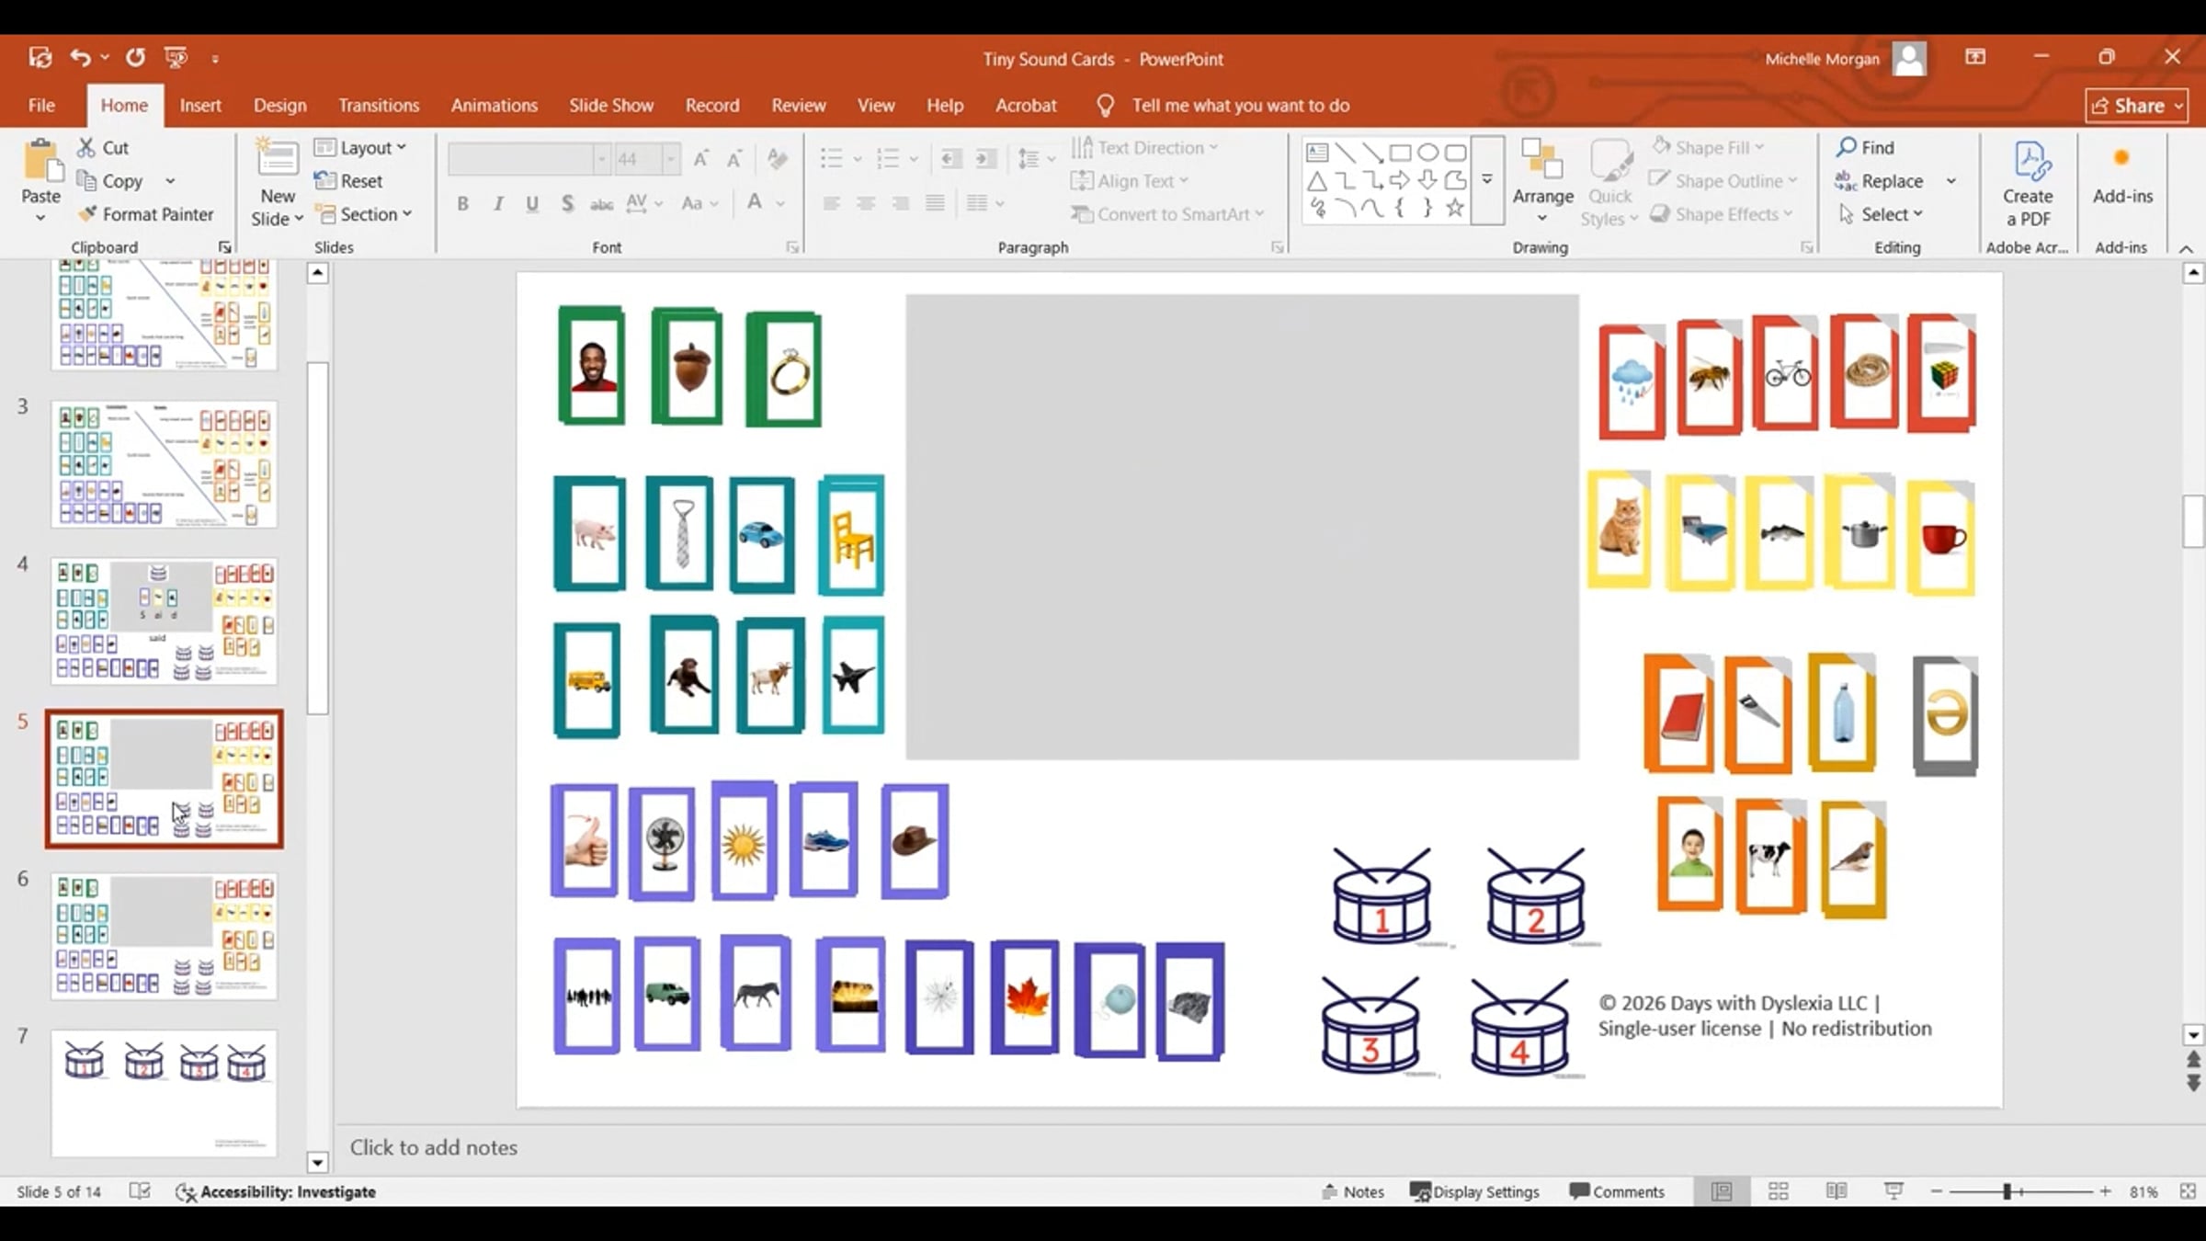Screen dimensions: 2206x1241
Task: Click the Paste clipboard icon
Action: point(41,162)
